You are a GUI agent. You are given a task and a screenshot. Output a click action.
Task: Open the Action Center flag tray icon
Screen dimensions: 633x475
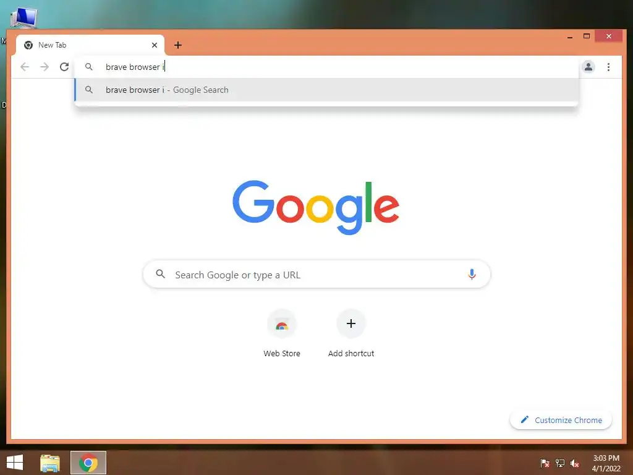[x=545, y=463]
